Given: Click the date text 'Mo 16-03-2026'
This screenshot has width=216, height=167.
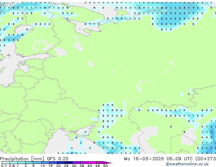Looking at the screenshot, I should pos(144,159).
